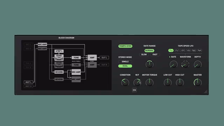Toggle the TEMPO SYNC button
This screenshot has width=224, height=126.
click(x=125, y=46)
